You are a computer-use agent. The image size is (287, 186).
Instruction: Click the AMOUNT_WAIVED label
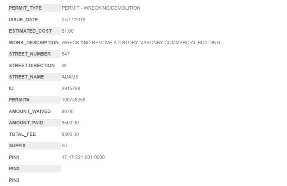[x=30, y=112]
